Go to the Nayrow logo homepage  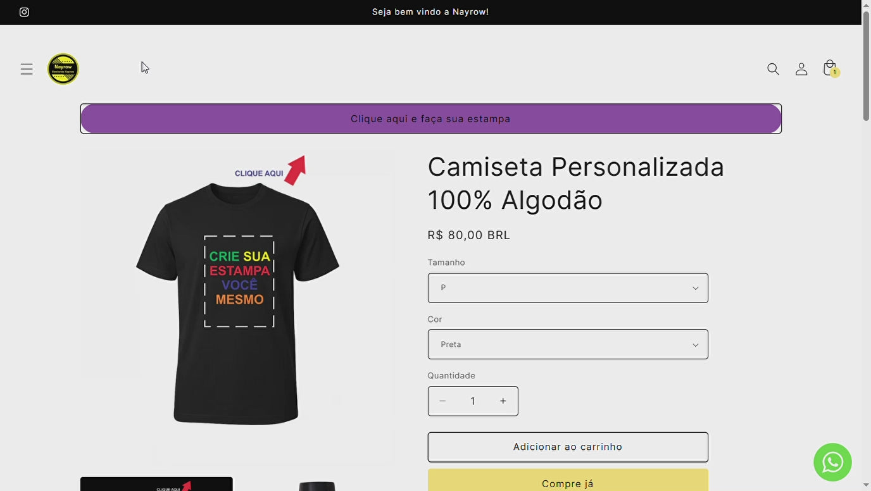[63, 68]
